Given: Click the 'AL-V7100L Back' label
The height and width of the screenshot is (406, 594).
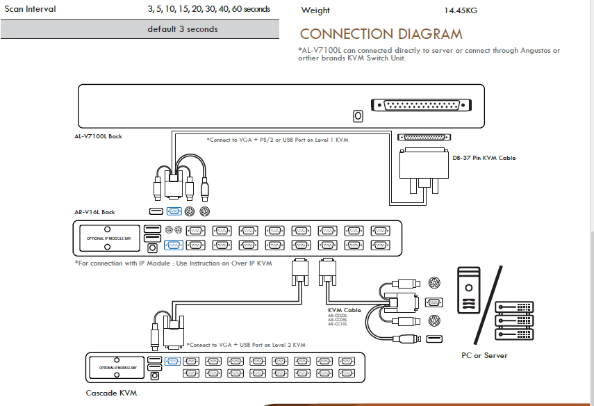Looking at the screenshot, I should [x=98, y=136].
